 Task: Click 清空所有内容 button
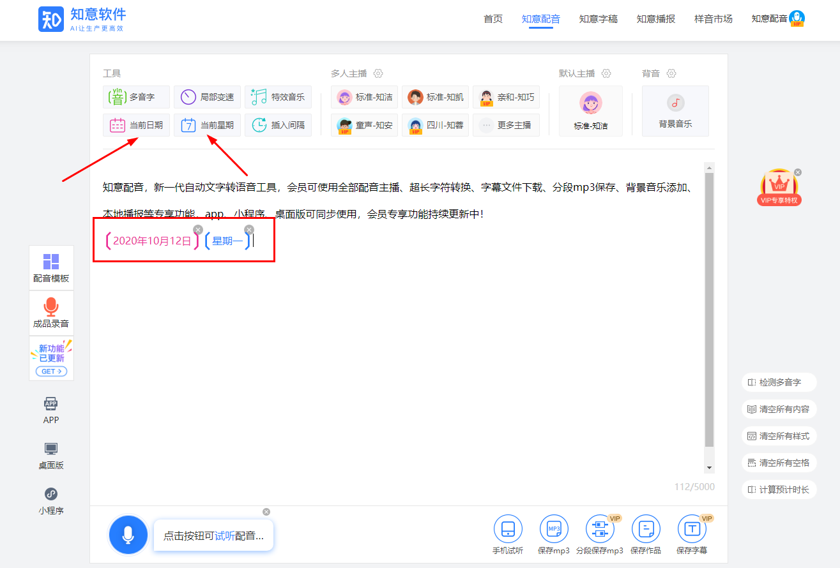pos(779,409)
